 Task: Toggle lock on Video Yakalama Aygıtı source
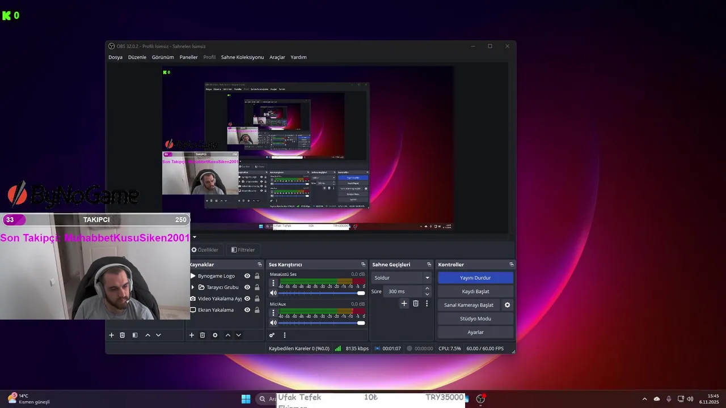(257, 299)
